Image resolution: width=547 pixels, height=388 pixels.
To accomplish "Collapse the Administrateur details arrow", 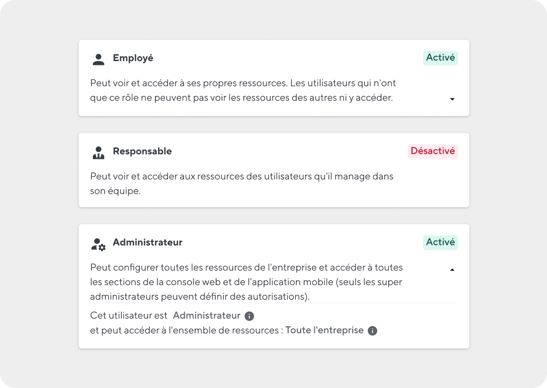I will coord(452,270).
